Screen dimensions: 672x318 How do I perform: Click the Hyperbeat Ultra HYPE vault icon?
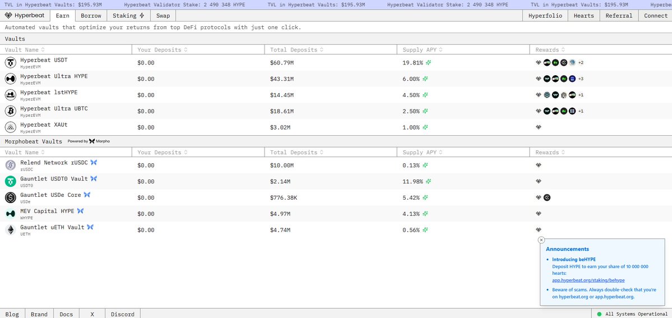11,79
